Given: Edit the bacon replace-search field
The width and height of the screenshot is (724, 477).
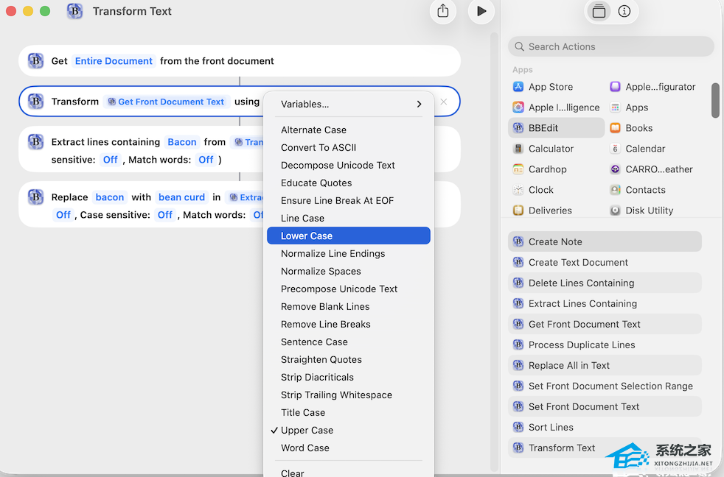Looking at the screenshot, I should (110, 197).
